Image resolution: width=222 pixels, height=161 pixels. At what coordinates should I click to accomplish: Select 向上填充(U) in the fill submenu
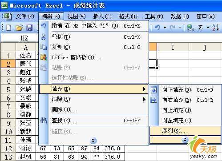click(x=186, y=110)
